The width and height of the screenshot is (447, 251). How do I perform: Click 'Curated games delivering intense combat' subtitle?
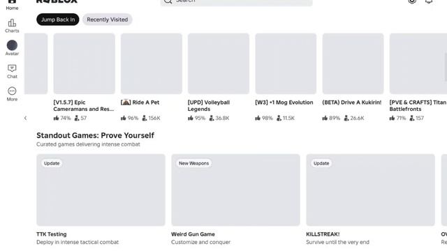[x=88, y=144]
